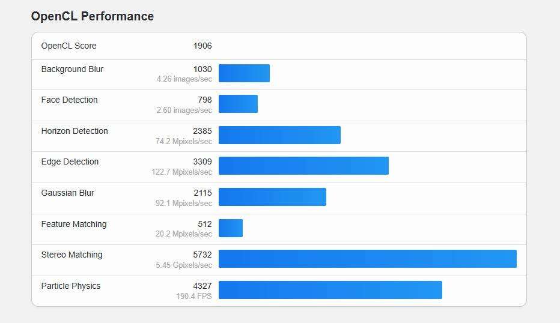Click the Background Blur score bar
560x323 pixels.
click(244, 73)
